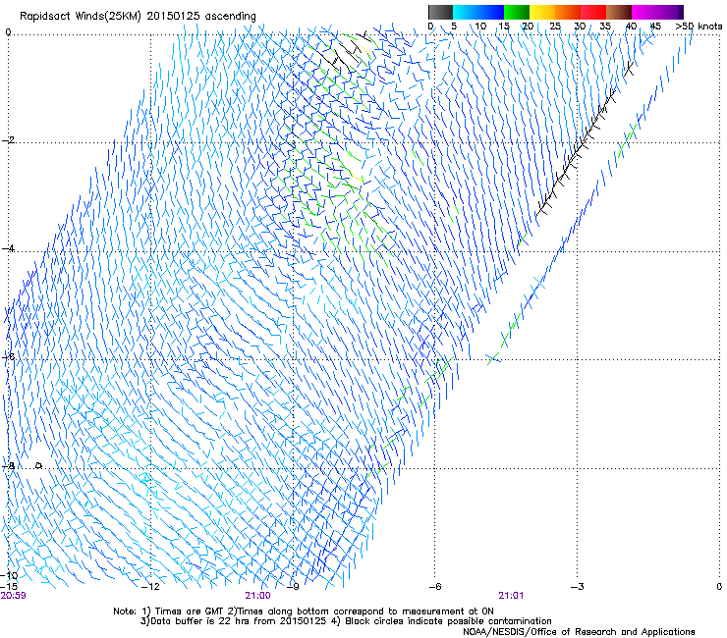Click latitude axis label '-2'
This screenshot has width=727, height=638.
[7, 140]
